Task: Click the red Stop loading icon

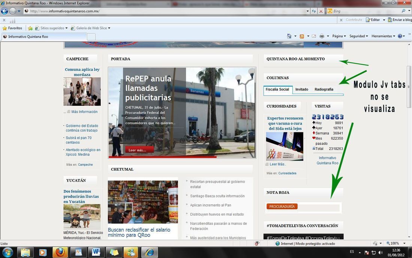Action: (x=321, y=11)
